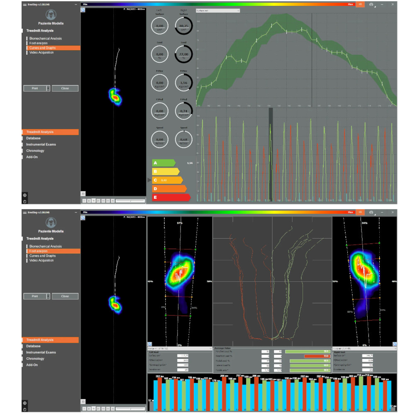Screen dimensions: 415x415
Task: Open hamburger menu in Curves and Graphs window
Action: click(24, 5)
